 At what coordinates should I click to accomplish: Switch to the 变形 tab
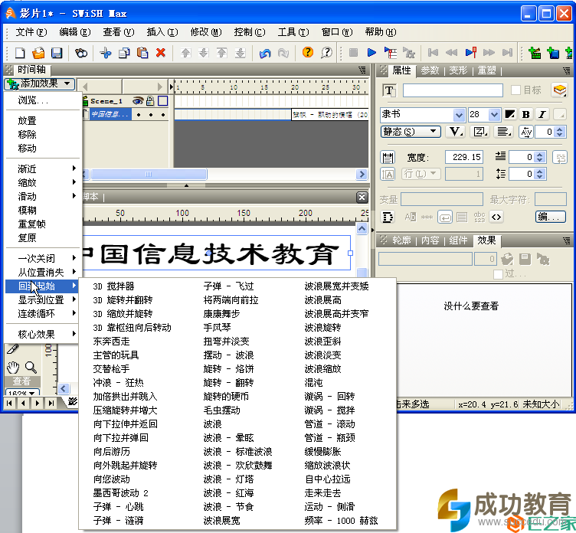pyautogui.click(x=458, y=70)
